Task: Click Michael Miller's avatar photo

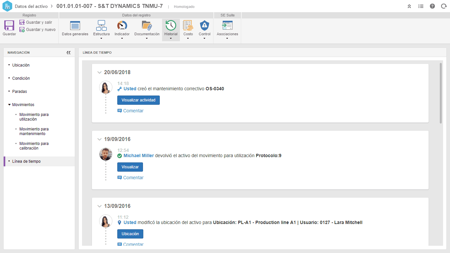Action: click(106, 154)
